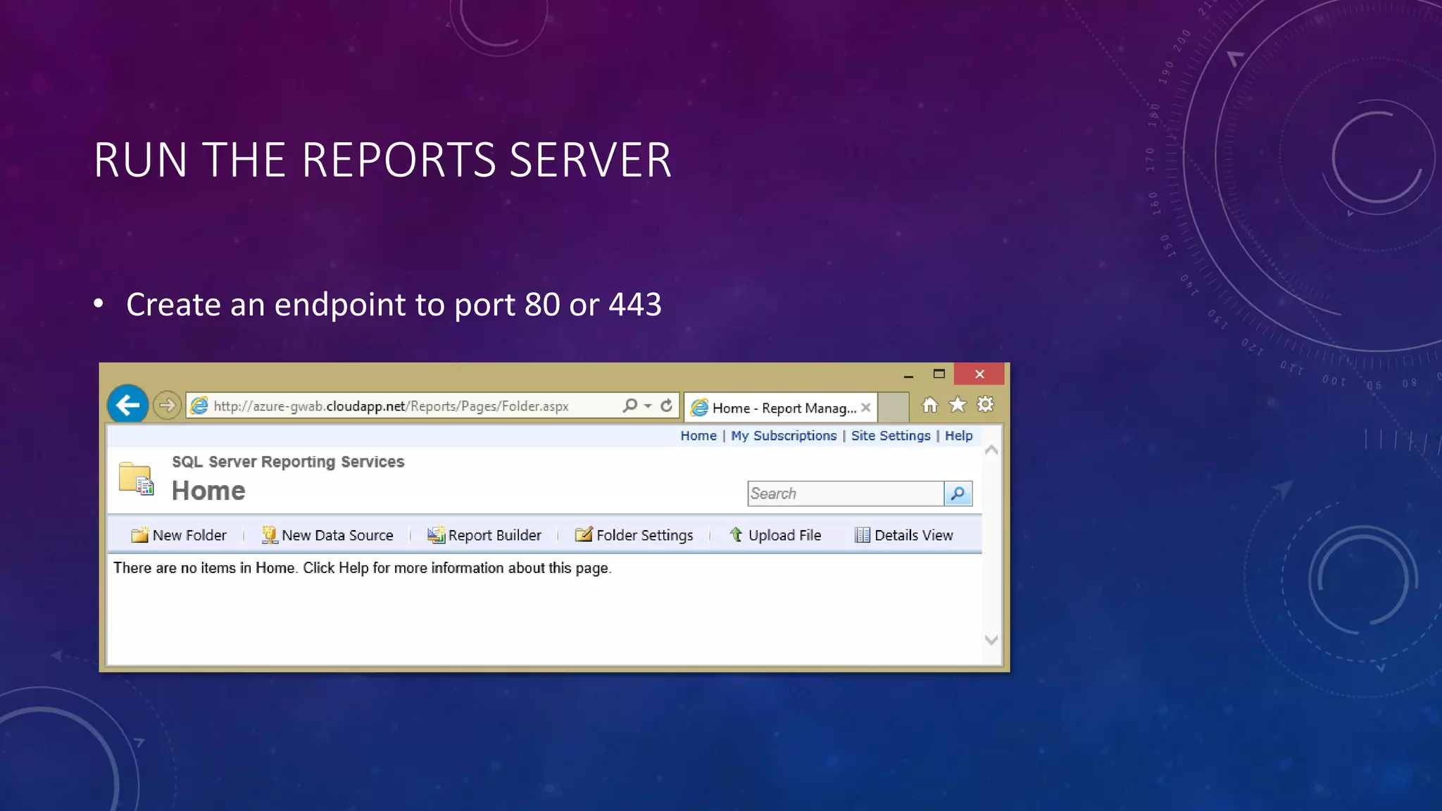Launch Report Builder

484,535
